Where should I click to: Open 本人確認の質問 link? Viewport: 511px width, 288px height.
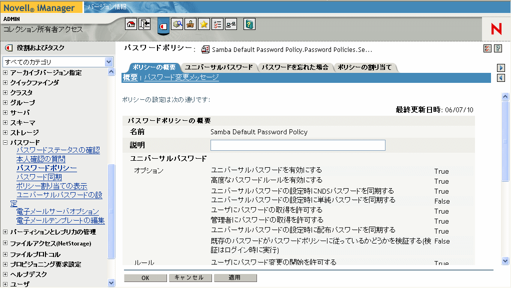40,159
